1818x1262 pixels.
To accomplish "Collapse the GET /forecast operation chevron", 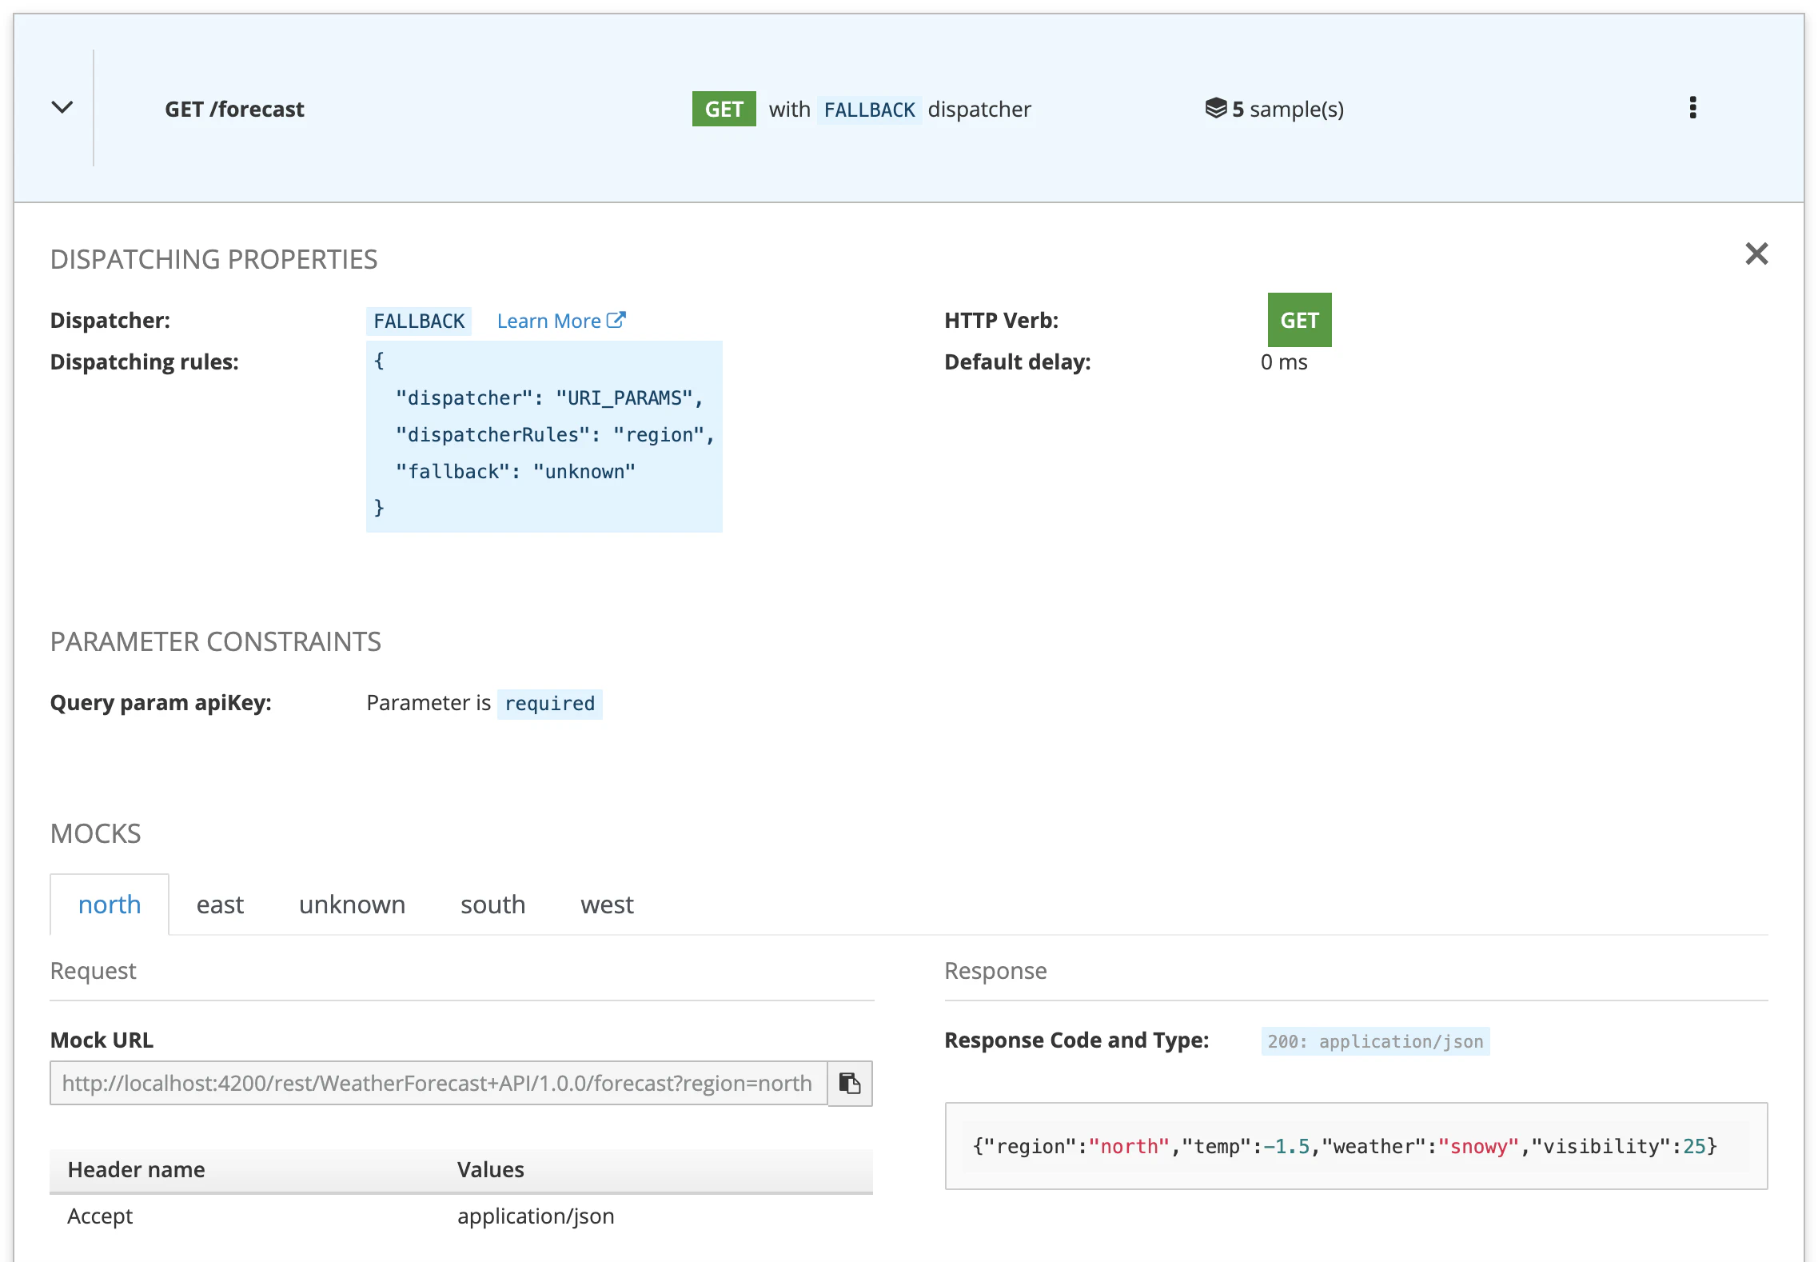I will (62, 107).
